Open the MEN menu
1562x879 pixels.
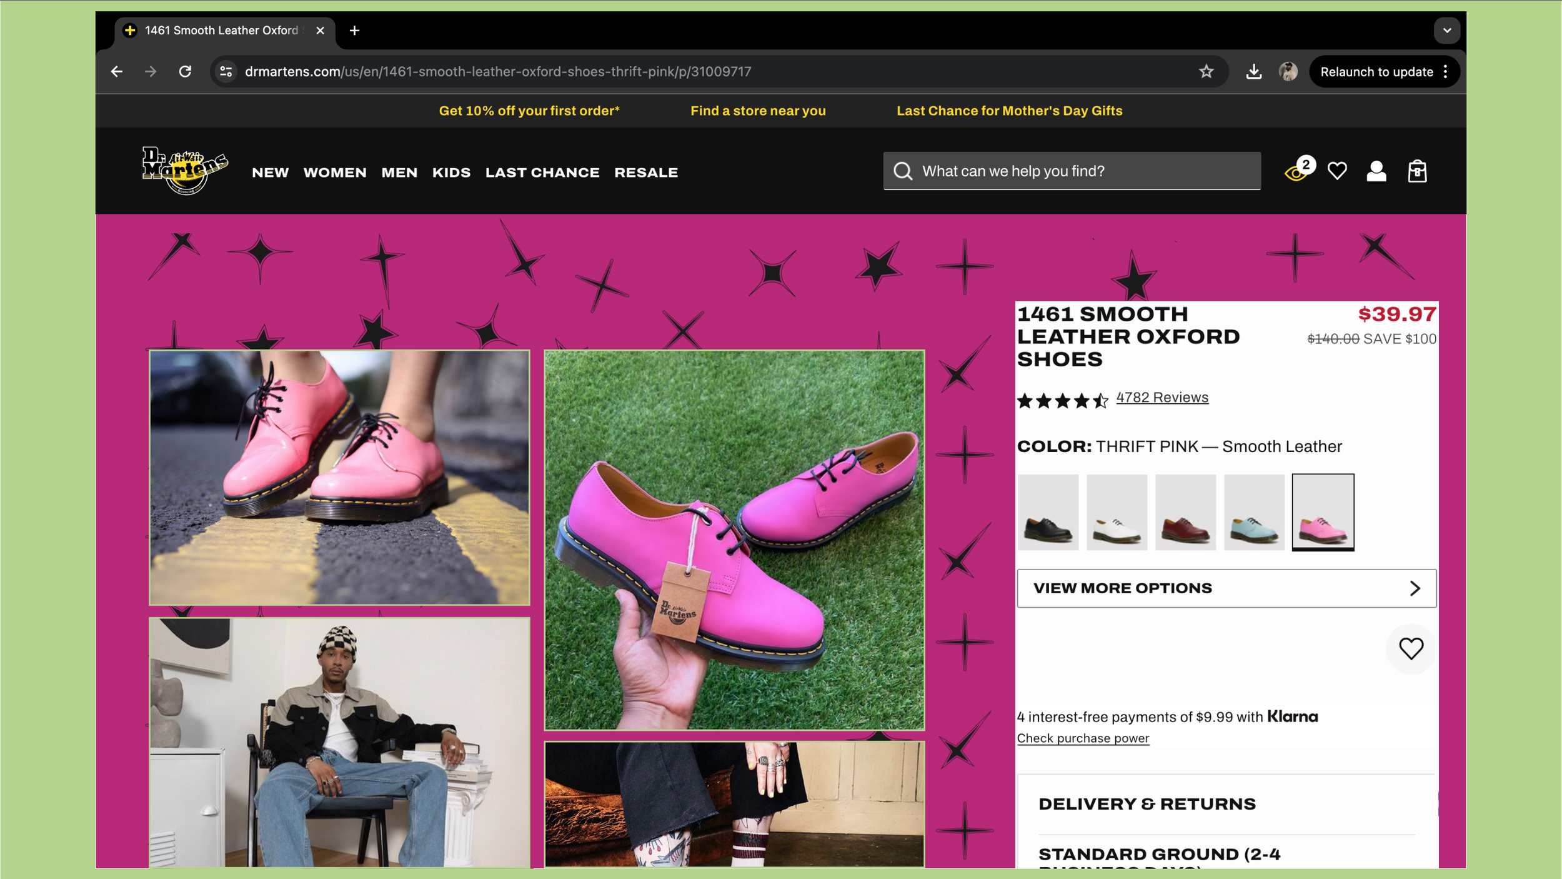click(x=400, y=173)
